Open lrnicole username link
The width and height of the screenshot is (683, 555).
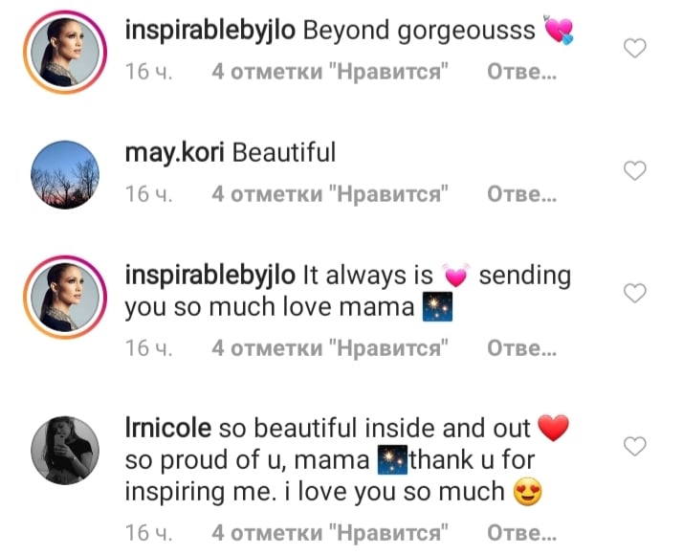(x=167, y=428)
